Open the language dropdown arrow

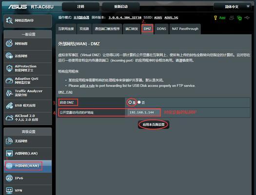tap(248, 6)
